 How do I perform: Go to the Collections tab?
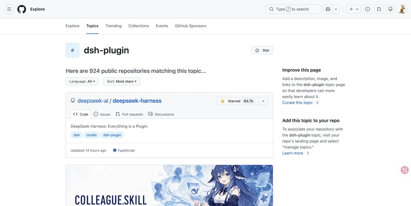coord(139,26)
